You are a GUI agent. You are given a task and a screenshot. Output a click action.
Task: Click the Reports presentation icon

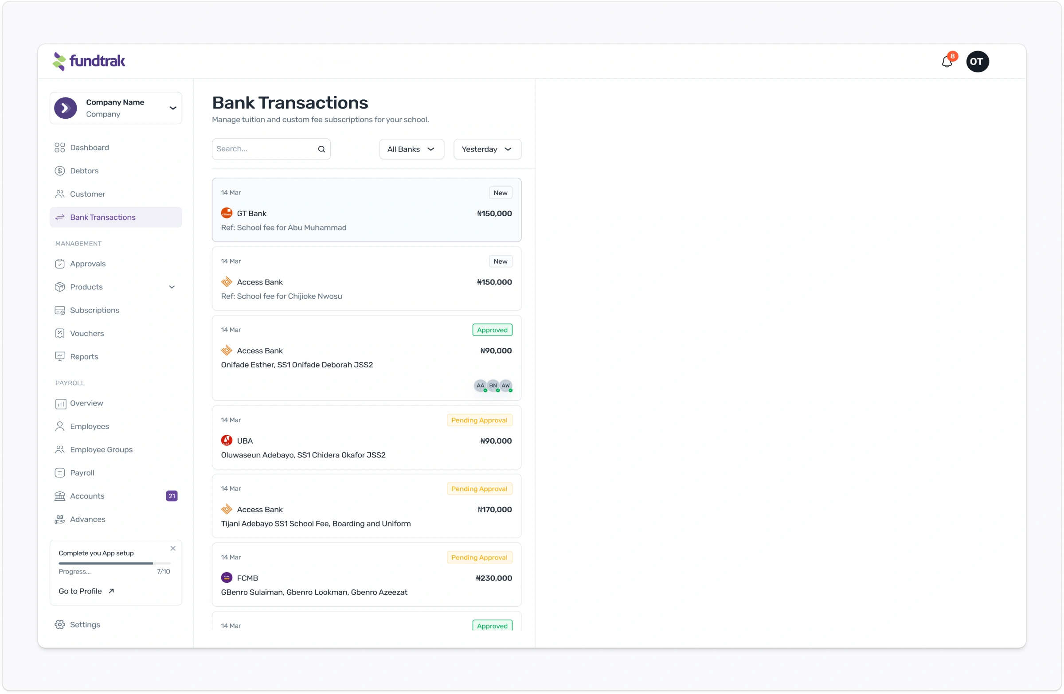(60, 357)
